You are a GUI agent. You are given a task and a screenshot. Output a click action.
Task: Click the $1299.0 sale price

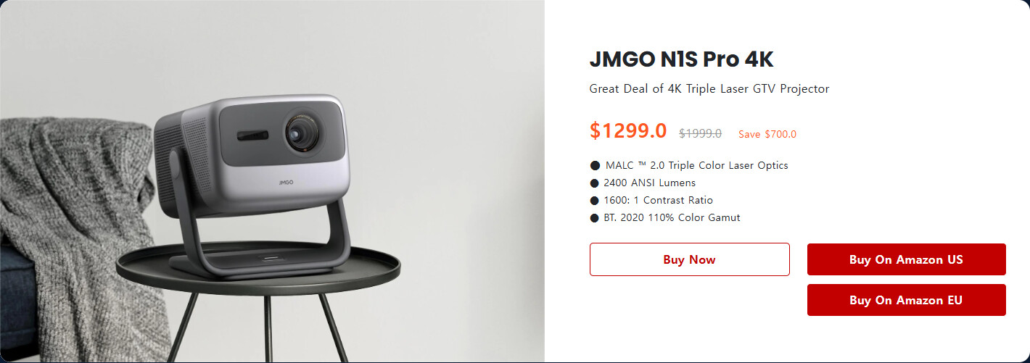pos(628,130)
